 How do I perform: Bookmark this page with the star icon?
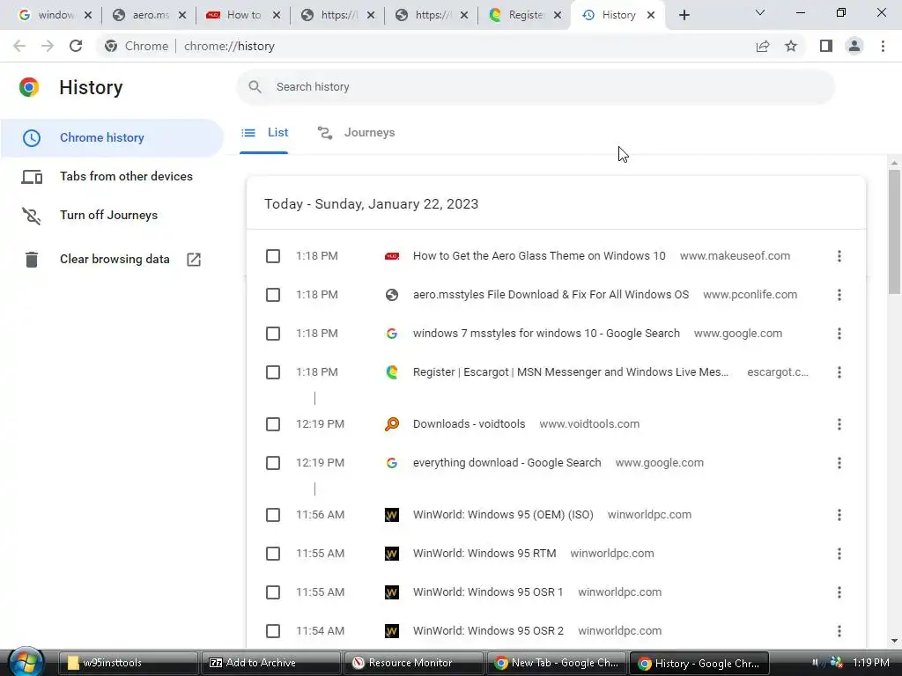[791, 46]
